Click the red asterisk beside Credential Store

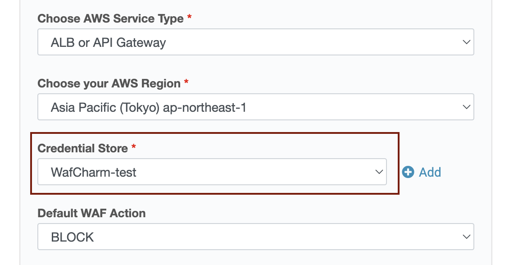[133, 146]
